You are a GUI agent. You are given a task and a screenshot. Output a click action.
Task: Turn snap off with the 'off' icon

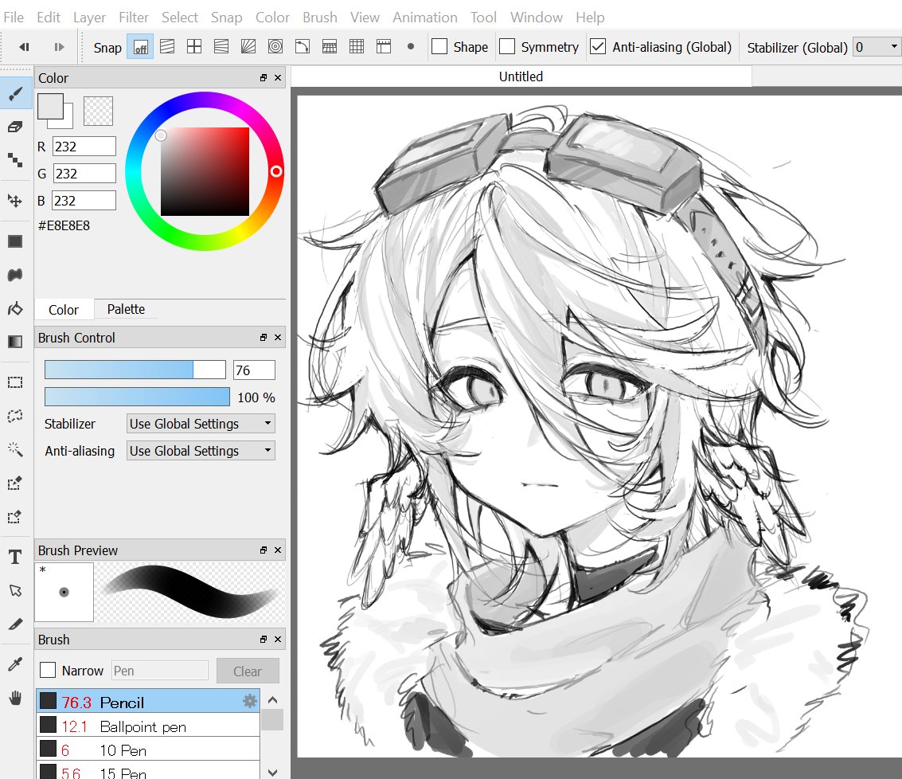tap(140, 47)
